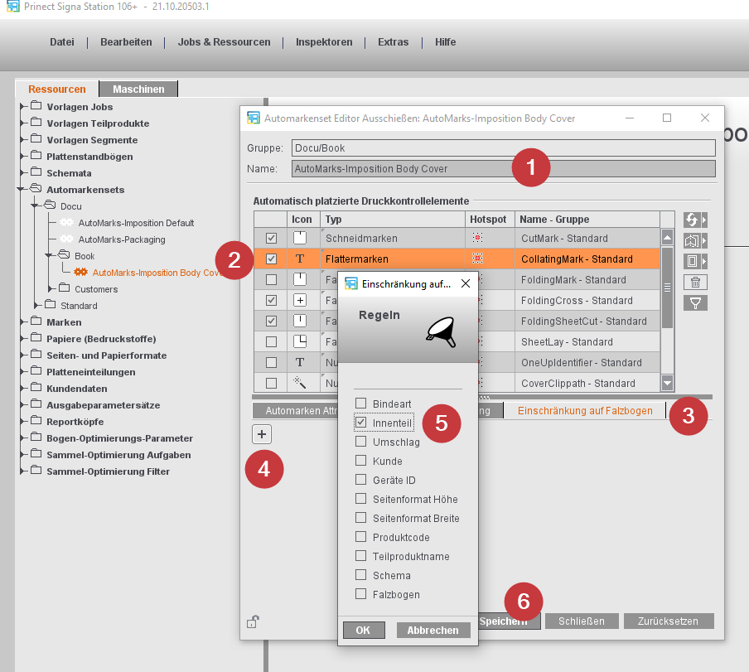Click the marks table vertical scrollbar thumb
Viewport: 749px width, 672px height.
pos(667,287)
